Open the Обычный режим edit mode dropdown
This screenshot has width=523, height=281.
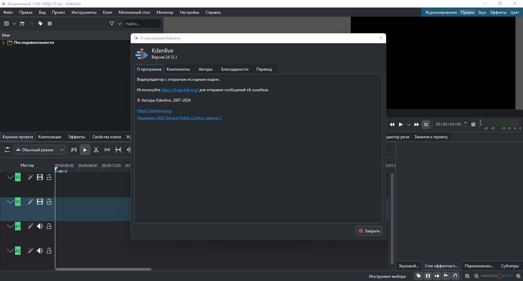(40, 150)
